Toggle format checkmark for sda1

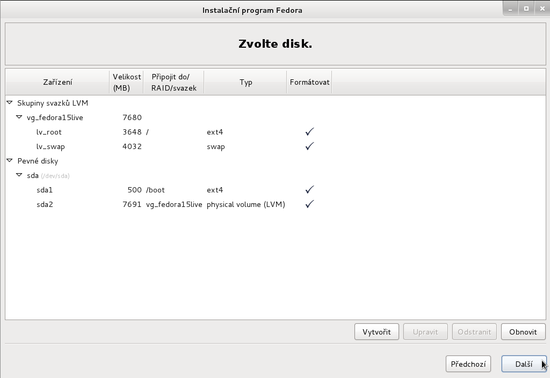point(309,190)
